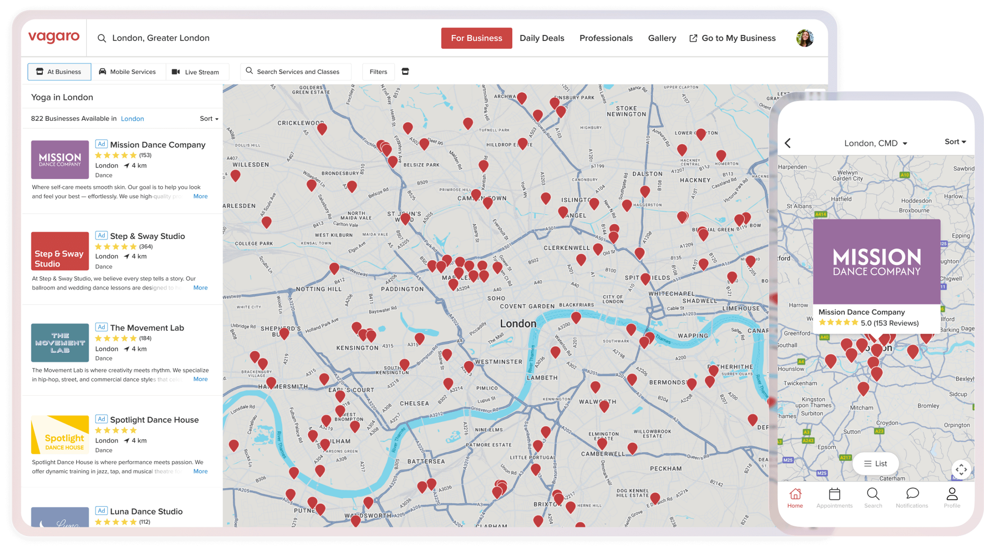
Task: Open Notifications in the phone bottom bar
Action: point(912,498)
